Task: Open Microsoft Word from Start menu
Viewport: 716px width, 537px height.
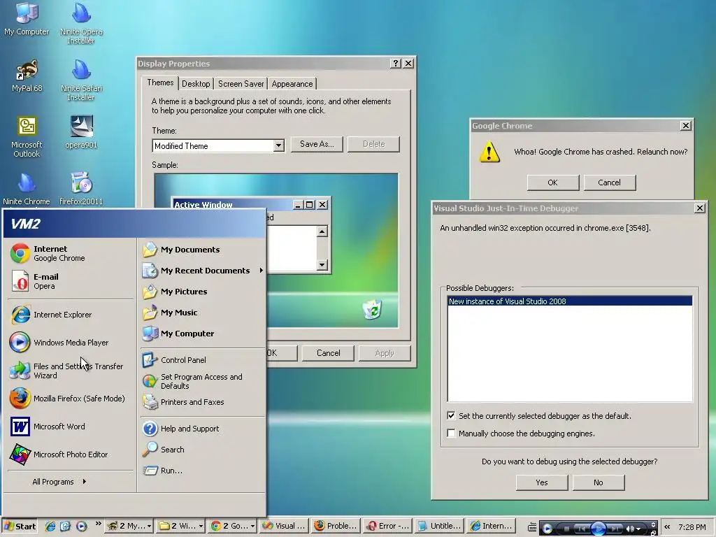Action: 71,427
